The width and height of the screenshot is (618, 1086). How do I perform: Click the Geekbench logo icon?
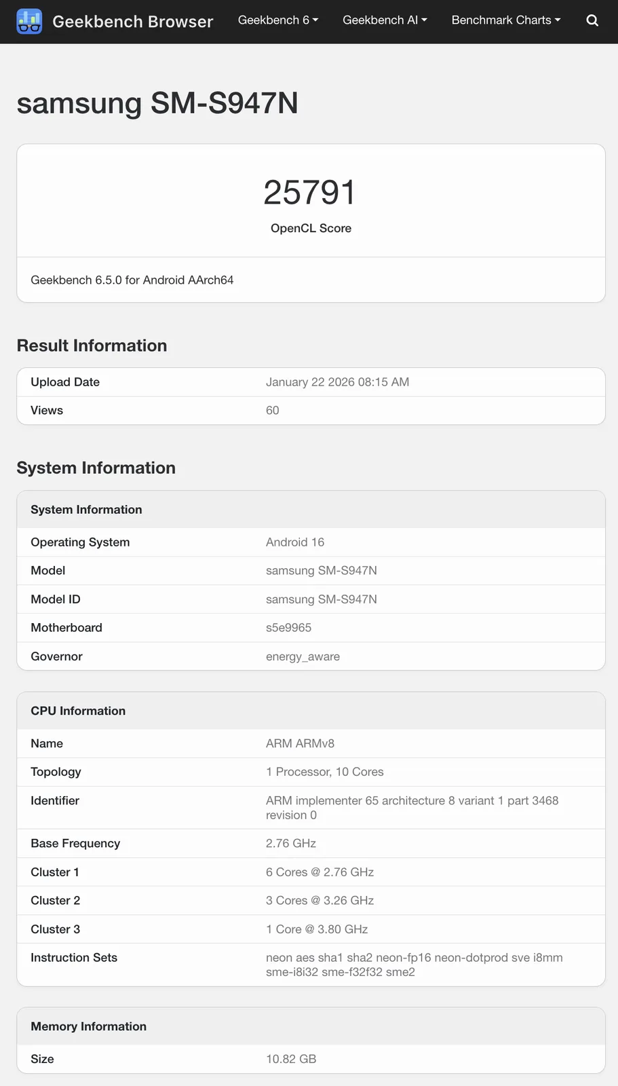(29, 22)
